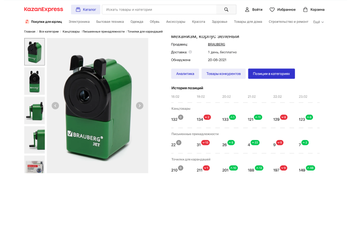Go to Точилки для карандашей breadcrumb
Viewport: 351px width, 228px height.
pyautogui.click(x=145, y=31)
